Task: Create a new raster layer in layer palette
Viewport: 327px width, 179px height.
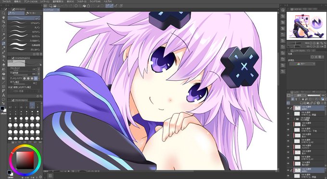Action: point(302,103)
